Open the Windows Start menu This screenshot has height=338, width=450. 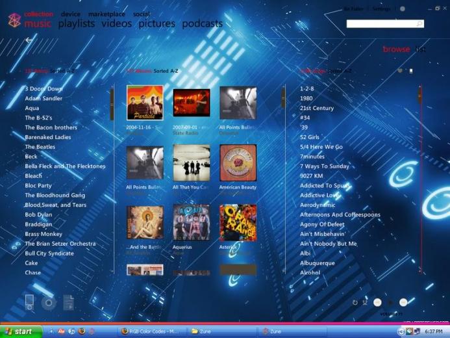[21, 331]
